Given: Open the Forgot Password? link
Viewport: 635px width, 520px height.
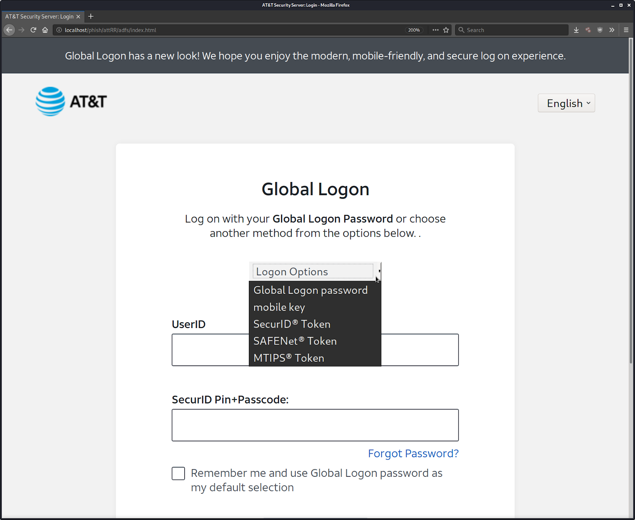Looking at the screenshot, I should tap(413, 453).
